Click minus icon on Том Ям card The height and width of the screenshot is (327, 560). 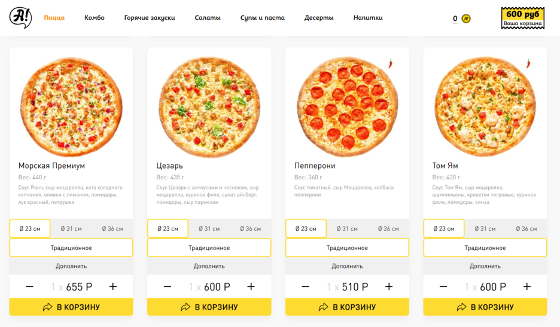443,286
